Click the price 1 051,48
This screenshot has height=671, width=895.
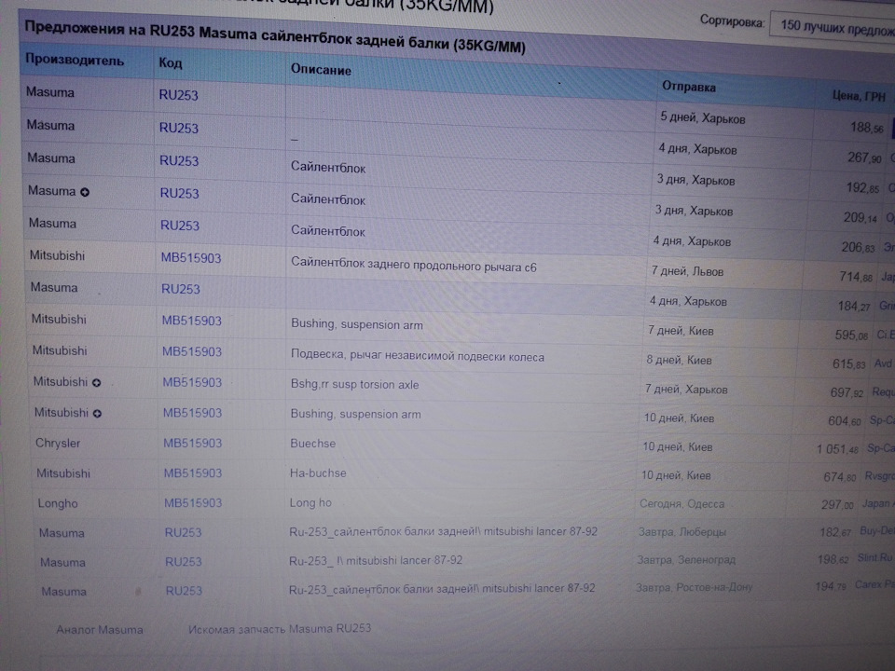coord(837,449)
